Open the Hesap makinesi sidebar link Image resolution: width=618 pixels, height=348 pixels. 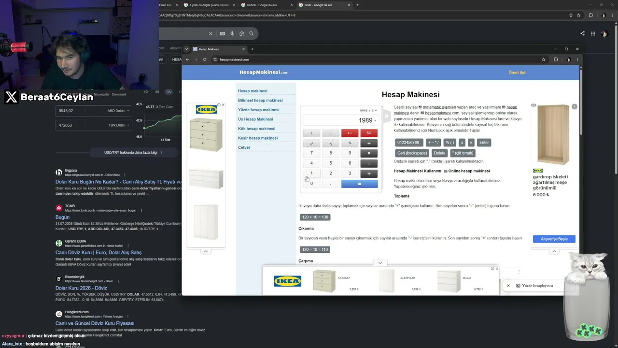[253, 91]
